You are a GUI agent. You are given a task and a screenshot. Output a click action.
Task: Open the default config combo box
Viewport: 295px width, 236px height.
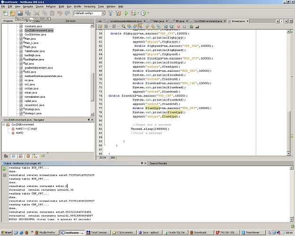coord(89,13)
